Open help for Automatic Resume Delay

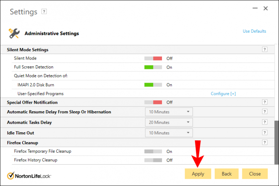tap(265, 112)
